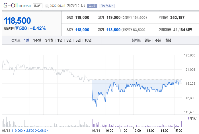Click the 121,076 y-axis label
This screenshot has width=199, height=134.
click(x=190, y=70)
